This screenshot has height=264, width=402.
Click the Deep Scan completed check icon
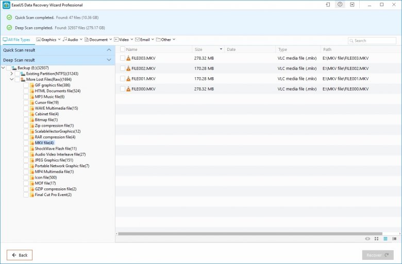tap(9, 28)
